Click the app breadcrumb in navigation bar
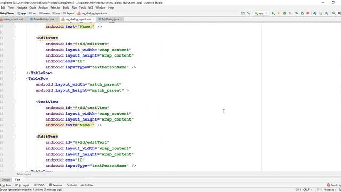This screenshot has height=192, width=341. coord(21,13)
